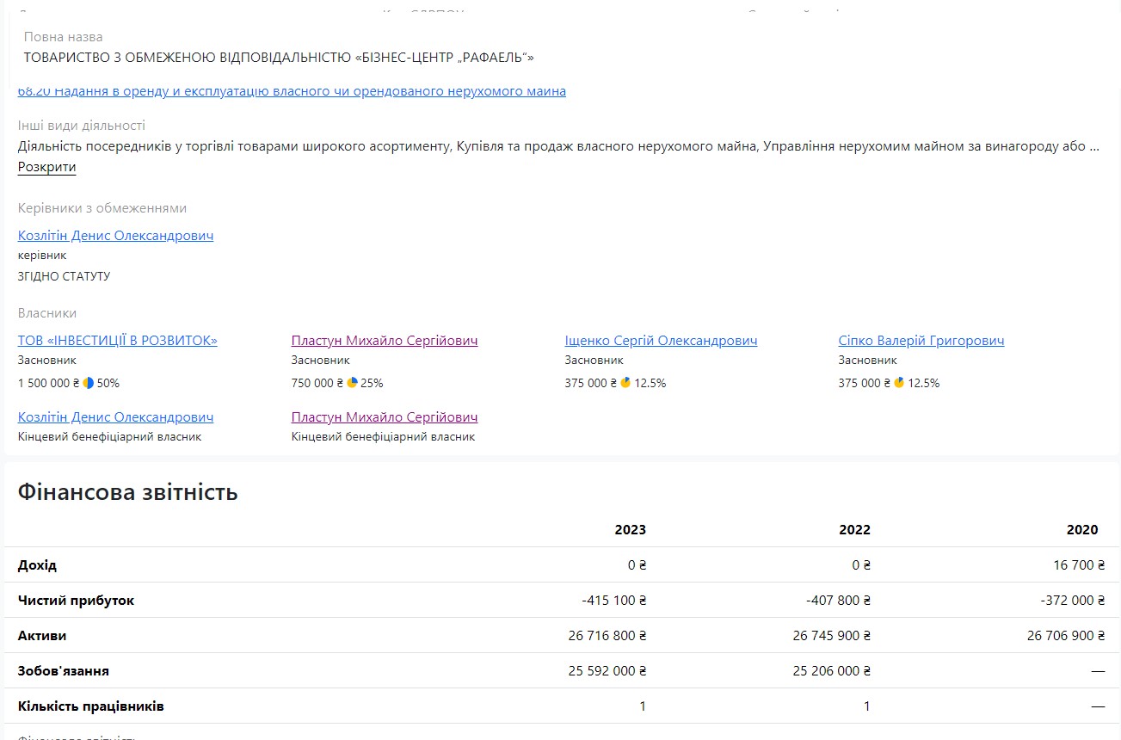This screenshot has height=740, width=1121.
Task: Click the full company name text
Action: [x=279, y=58]
